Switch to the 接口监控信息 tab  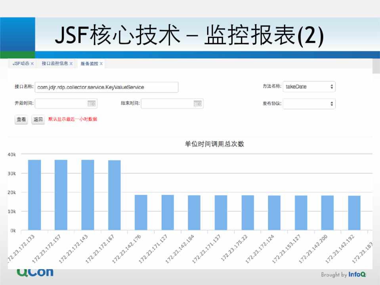click(x=55, y=64)
